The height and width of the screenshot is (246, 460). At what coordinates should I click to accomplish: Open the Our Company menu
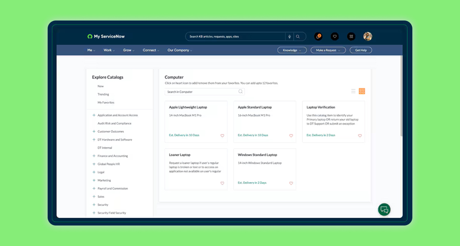point(180,50)
